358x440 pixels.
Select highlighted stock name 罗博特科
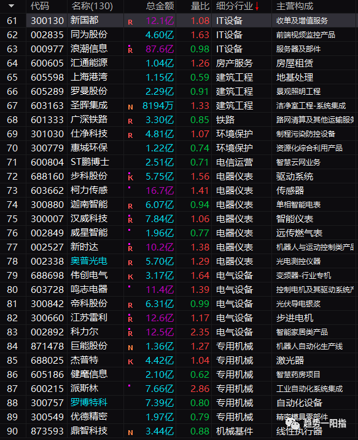[89, 402]
